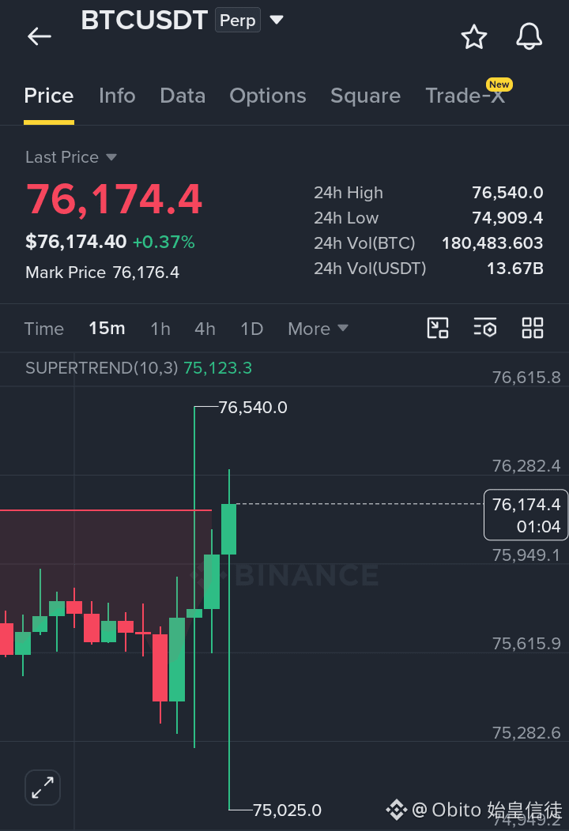Switch chart to 1h interval
This screenshot has height=831, width=569.
(x=160, y=329)
